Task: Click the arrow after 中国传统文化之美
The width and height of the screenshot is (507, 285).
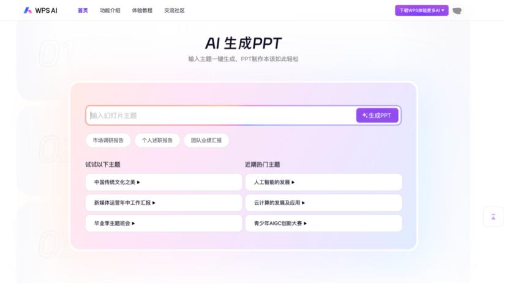Action: tap(138, 182)
